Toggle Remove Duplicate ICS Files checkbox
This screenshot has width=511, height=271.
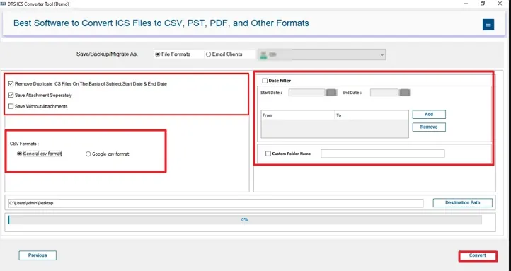[11, 83]
